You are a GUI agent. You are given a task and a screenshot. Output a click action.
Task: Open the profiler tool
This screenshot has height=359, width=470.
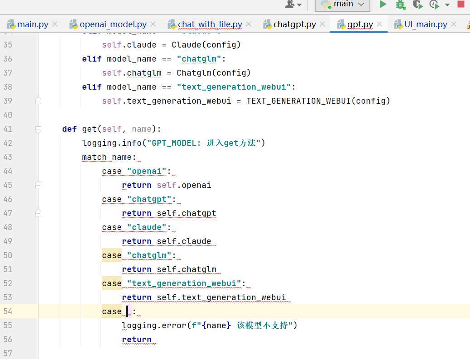434,5
